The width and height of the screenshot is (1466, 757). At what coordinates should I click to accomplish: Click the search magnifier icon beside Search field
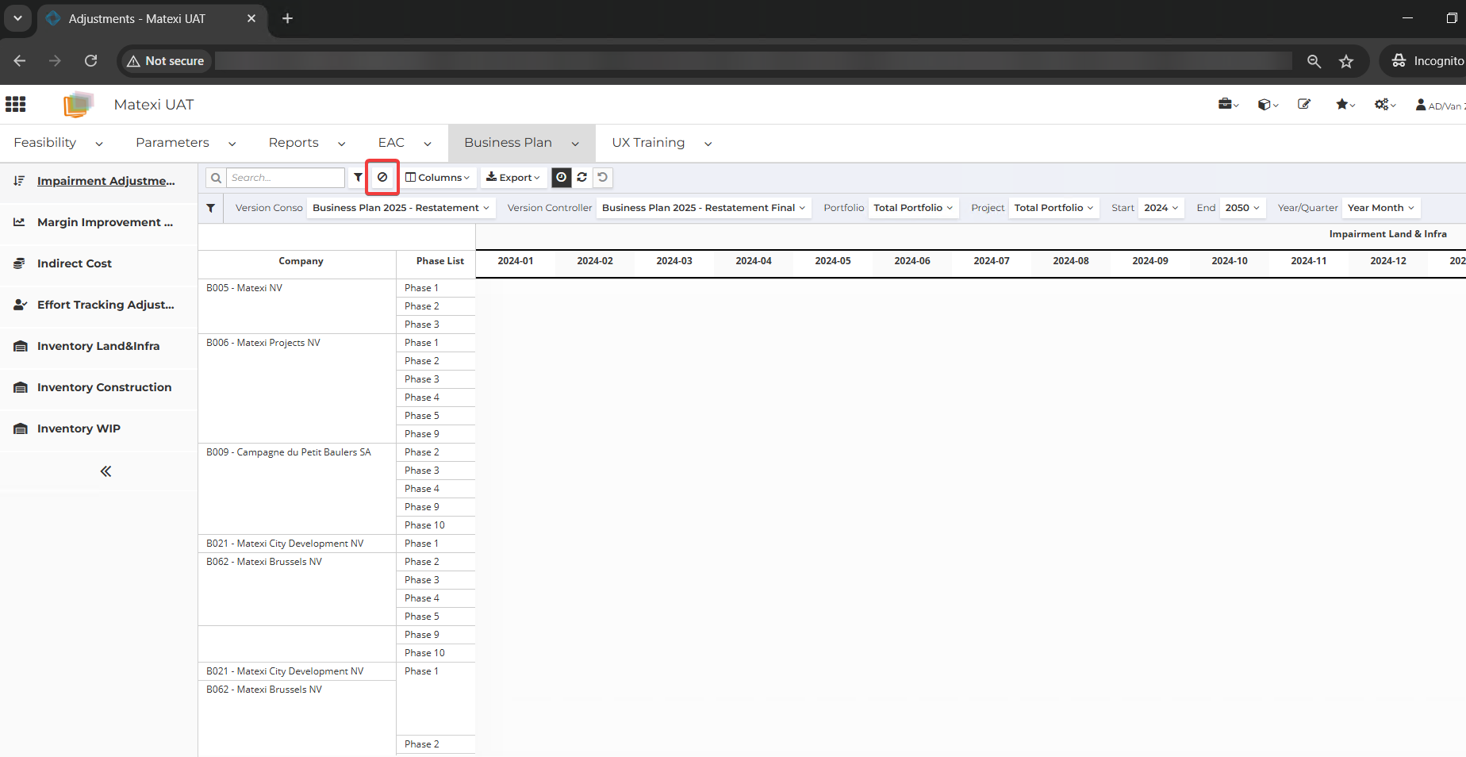click(216, 178)
